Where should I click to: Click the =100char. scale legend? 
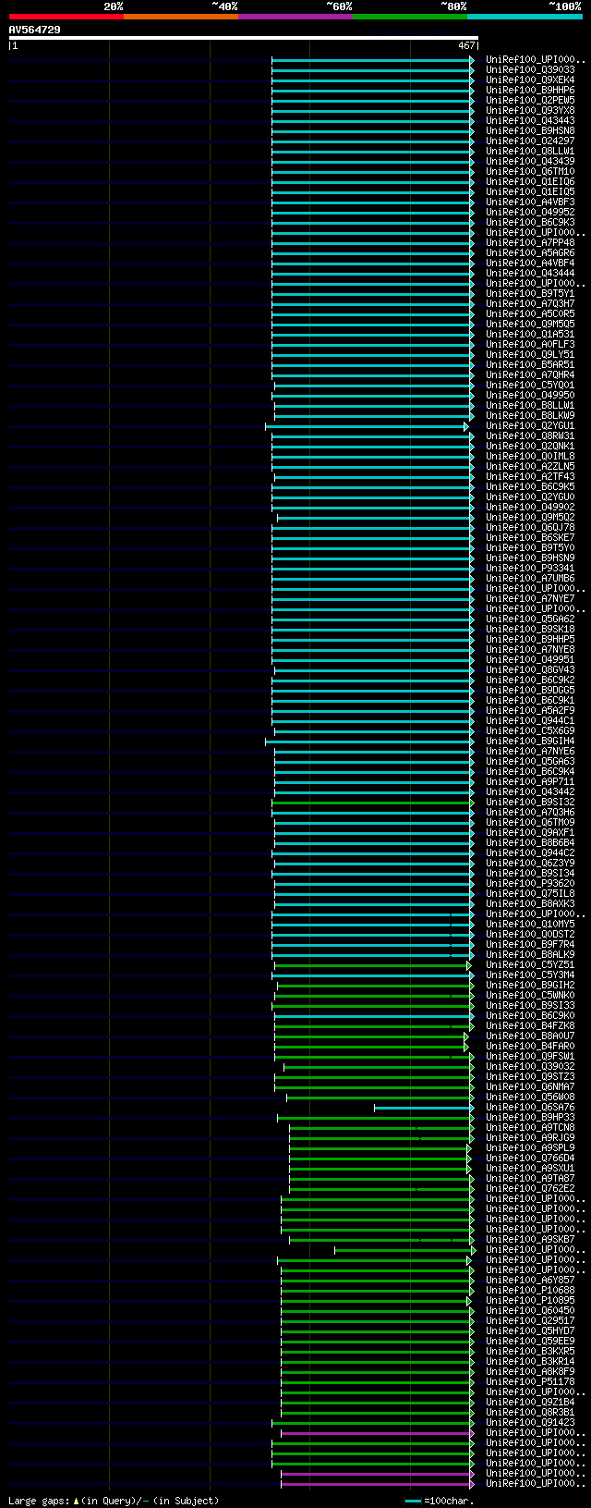pyautogui.click(x=440, y=1501)
